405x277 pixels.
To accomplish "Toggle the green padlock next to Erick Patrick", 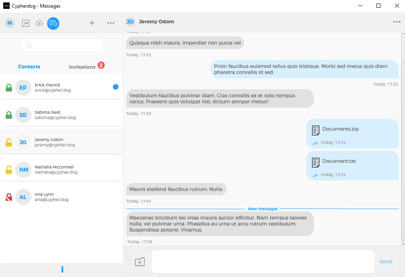I will [x=8, y=87].
